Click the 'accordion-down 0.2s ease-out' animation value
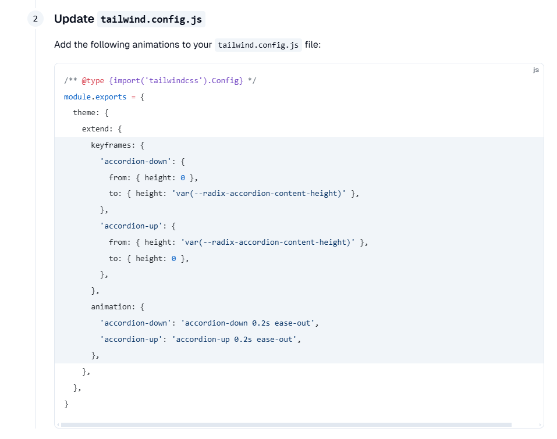This screenshot has width=557, height=439. 247,323
